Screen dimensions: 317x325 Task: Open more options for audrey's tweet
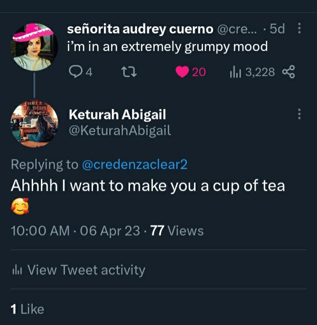(299, 28)
